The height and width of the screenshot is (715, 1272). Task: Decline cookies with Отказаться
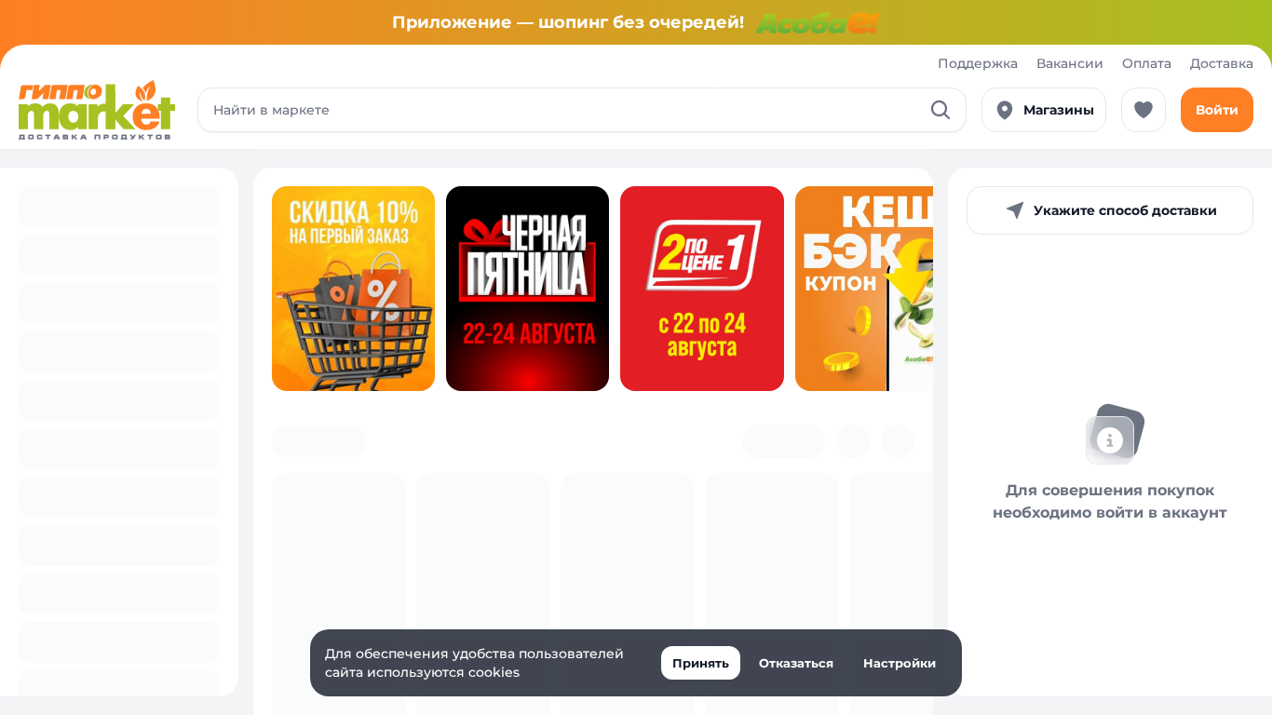(796, 663)
